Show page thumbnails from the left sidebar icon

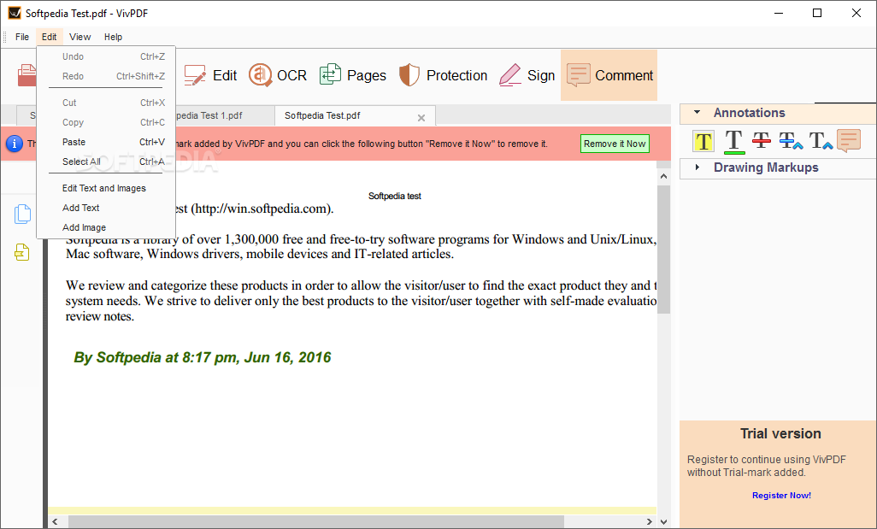pyautogui.click(x=22, y=215)
